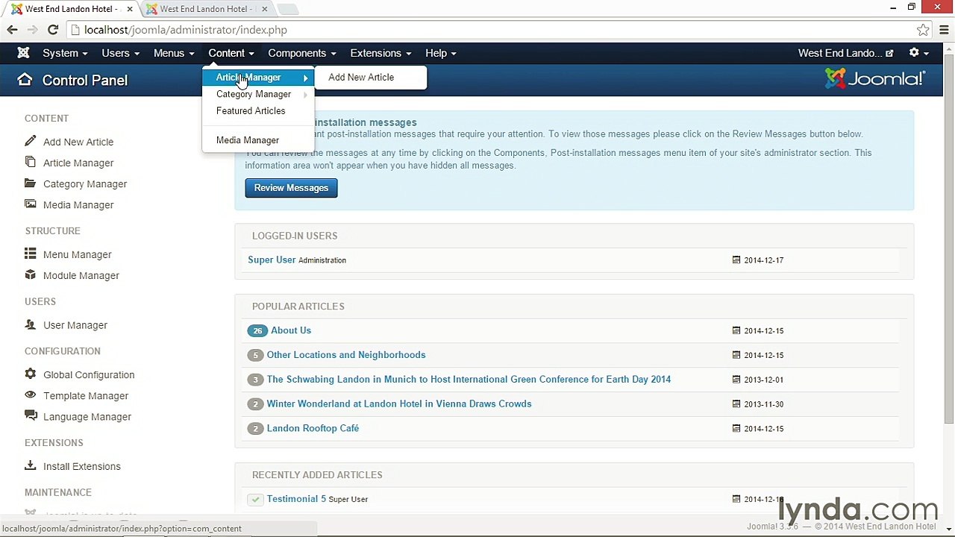The width and height of the screenshot is (955, 537).
Task: Open Other Locations and Neighborhoods article
Action: pyautogui.click(x=346, y=355)
